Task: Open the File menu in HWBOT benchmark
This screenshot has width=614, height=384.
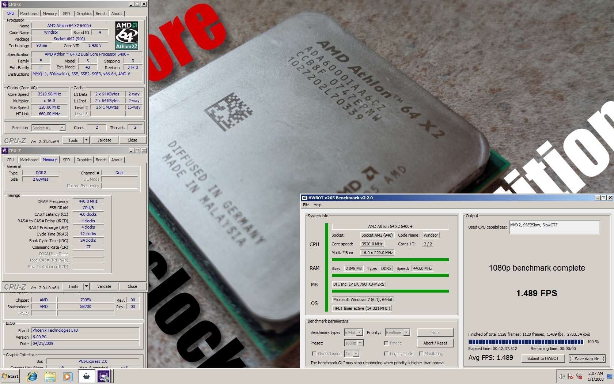Action: click(x=306, y=205)
